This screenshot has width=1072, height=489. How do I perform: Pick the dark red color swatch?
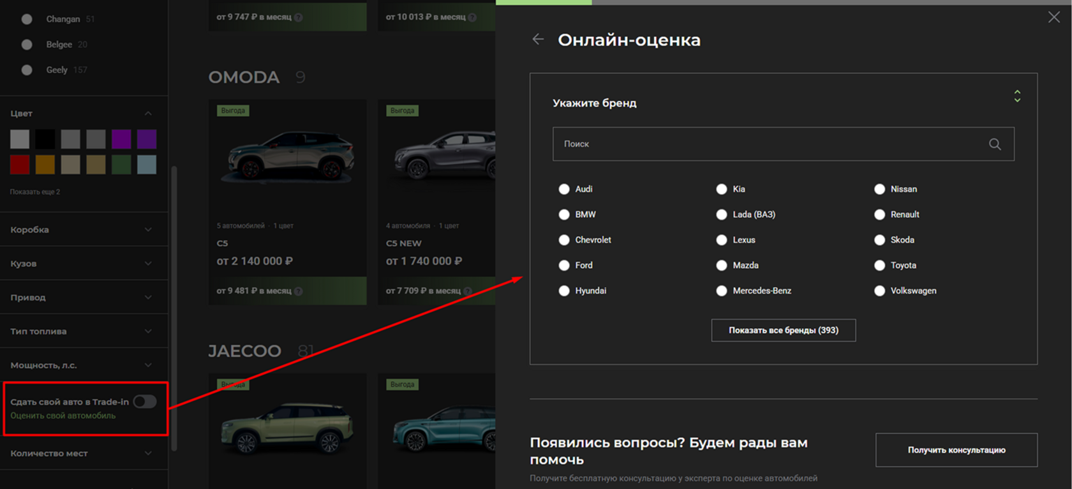[x=20, y=165]
